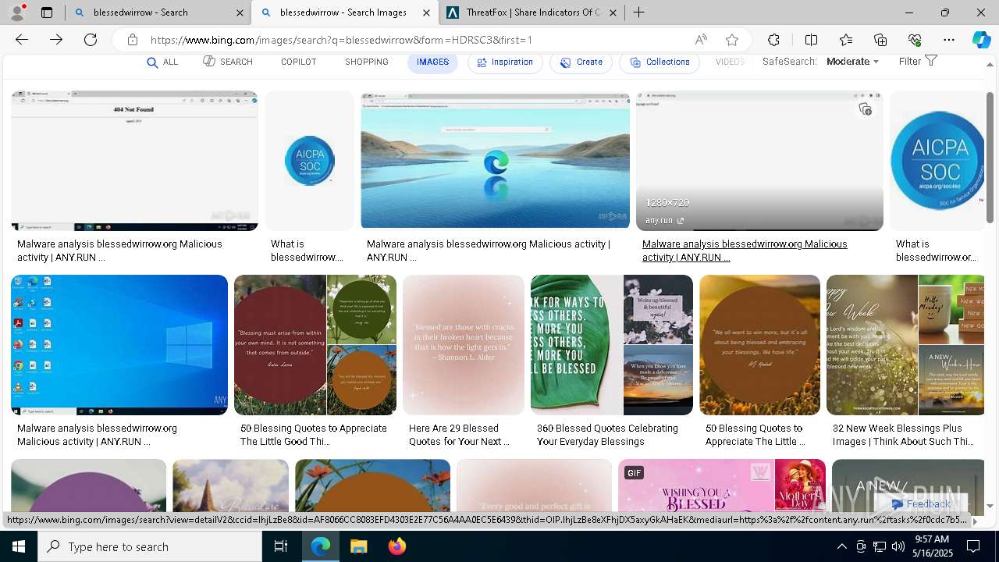Click the taskbar clock showing 9:57 AM

931,546
